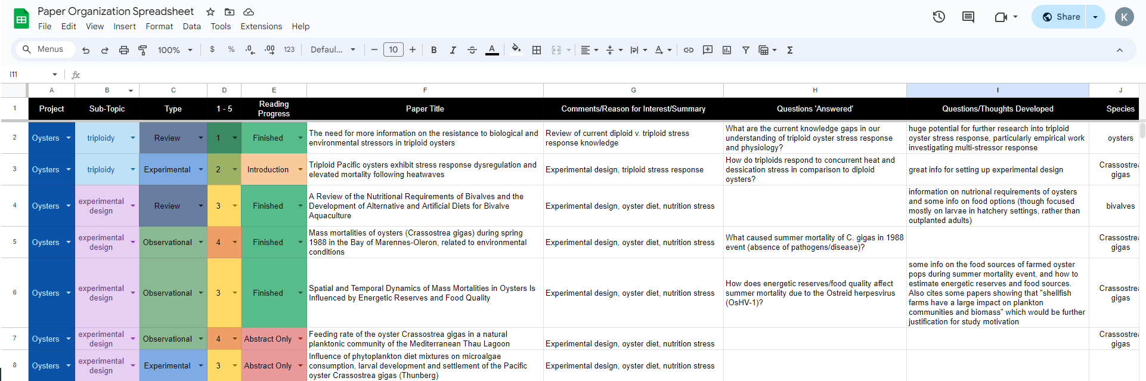Open the fill color picker

coord(516,50)
